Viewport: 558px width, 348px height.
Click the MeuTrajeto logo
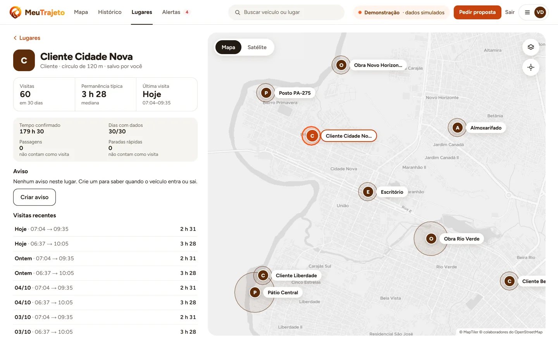37,12
